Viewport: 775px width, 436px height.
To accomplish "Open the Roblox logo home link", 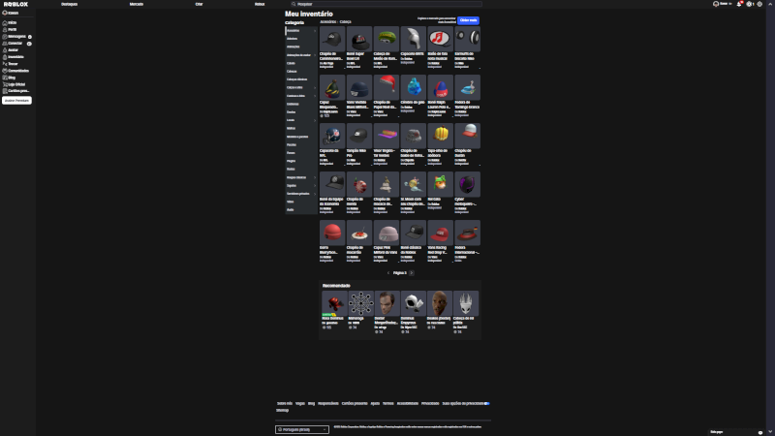I will click(15, 4).
